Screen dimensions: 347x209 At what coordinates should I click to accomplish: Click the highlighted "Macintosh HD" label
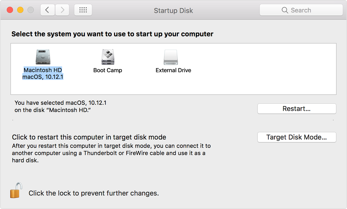43,70
